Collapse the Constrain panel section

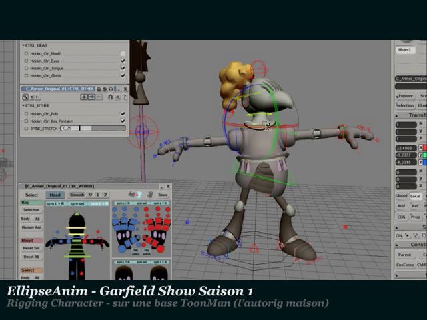397,245
